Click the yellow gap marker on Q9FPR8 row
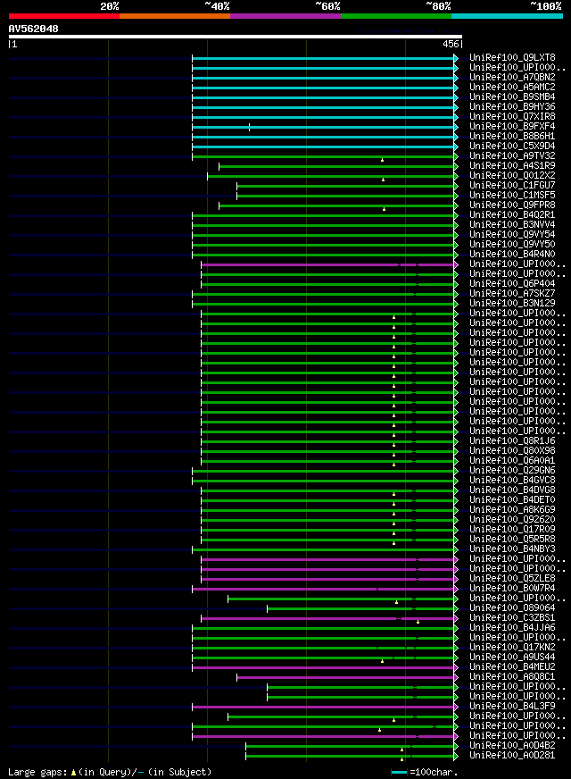 point(384,209)
